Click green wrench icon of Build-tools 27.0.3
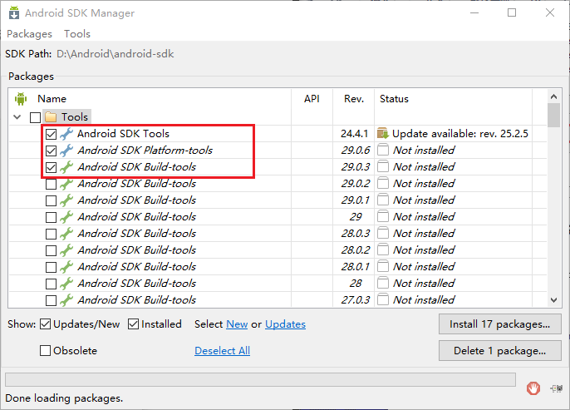 click(66, 300)
